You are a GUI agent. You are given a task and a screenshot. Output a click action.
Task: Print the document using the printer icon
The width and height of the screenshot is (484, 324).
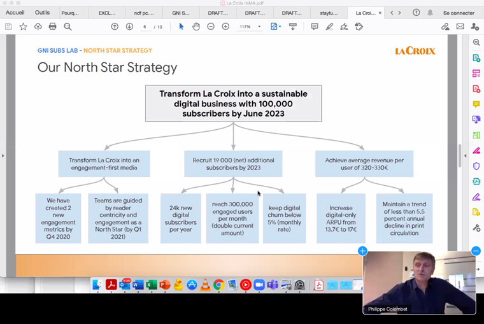click(52, 27)
